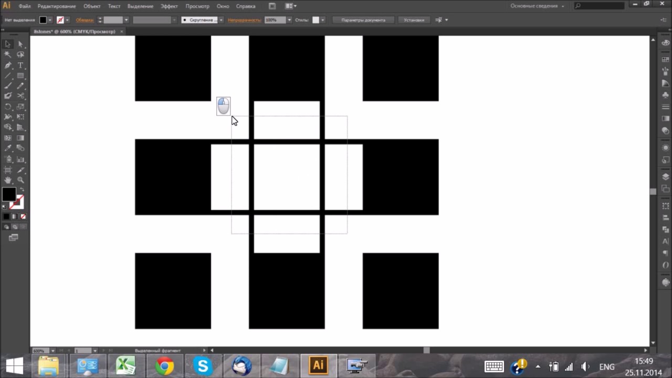
Task: Open the Layers panel icon
Action: coord(666,177)
